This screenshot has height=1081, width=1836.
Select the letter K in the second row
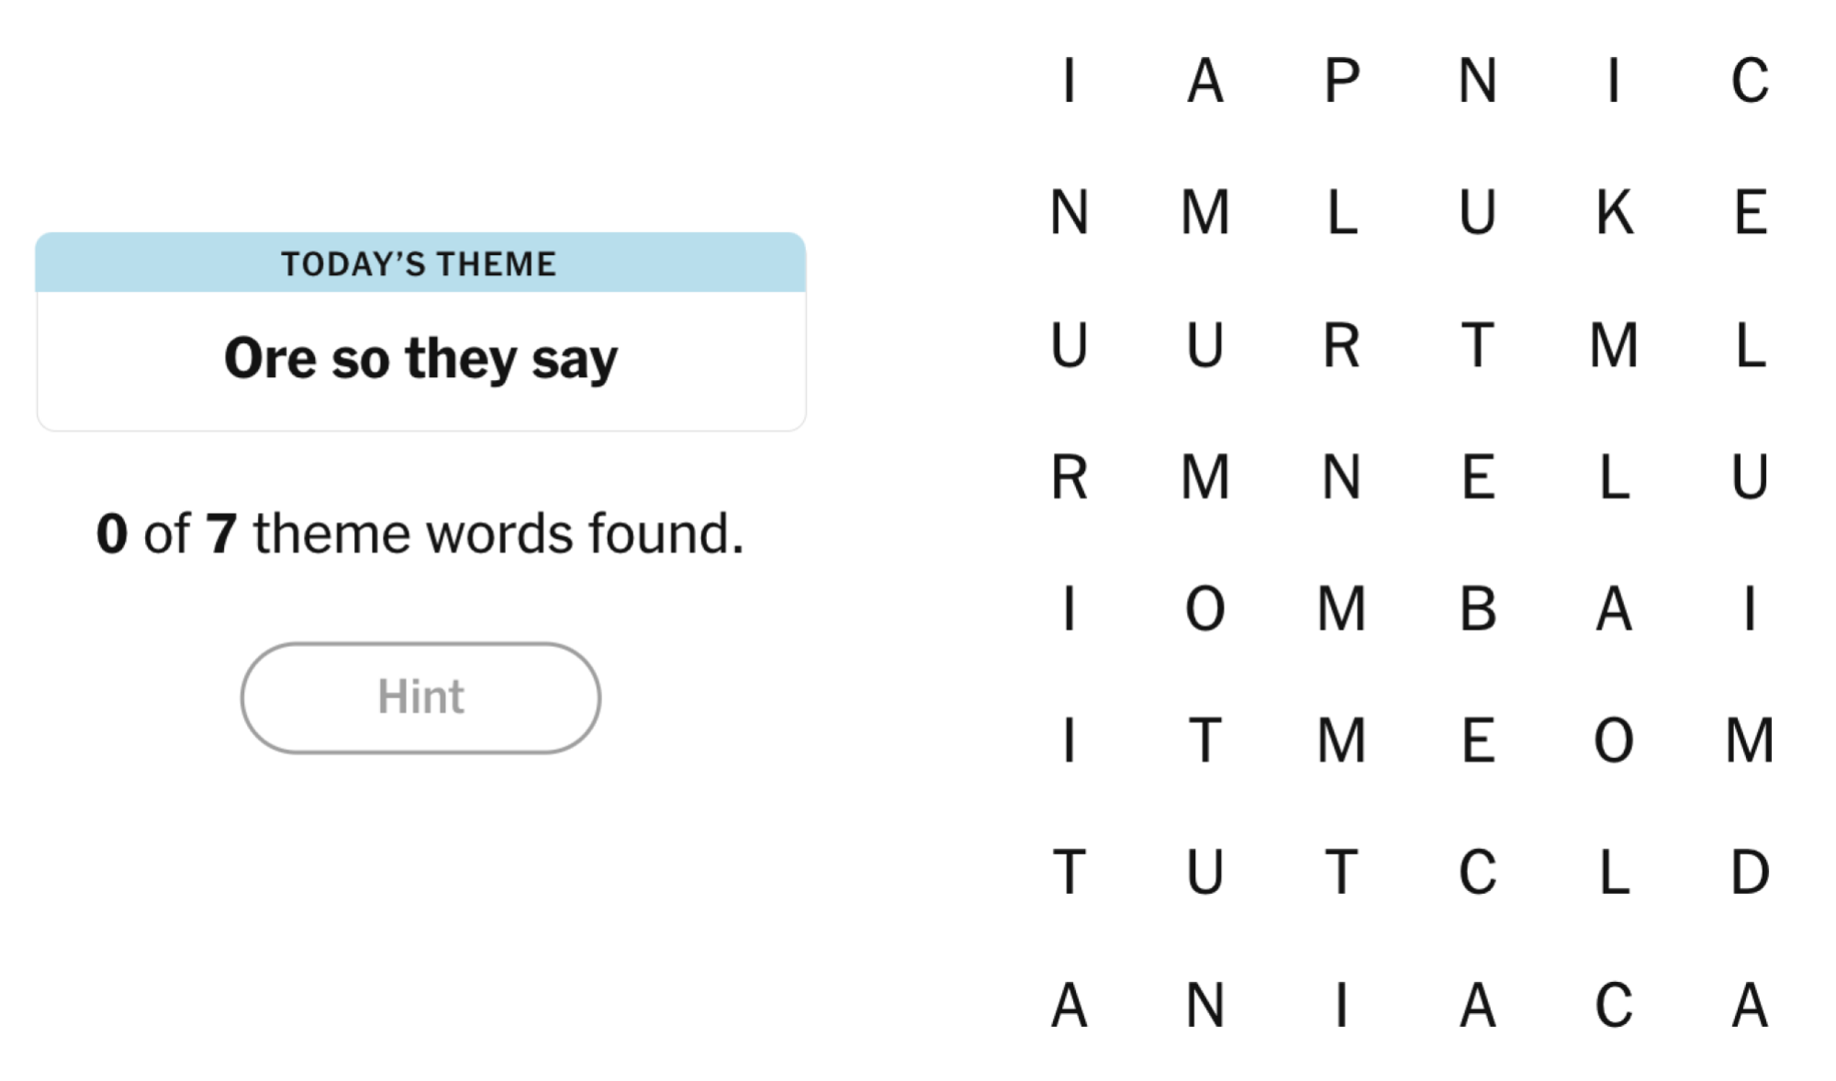[1618, 215]
